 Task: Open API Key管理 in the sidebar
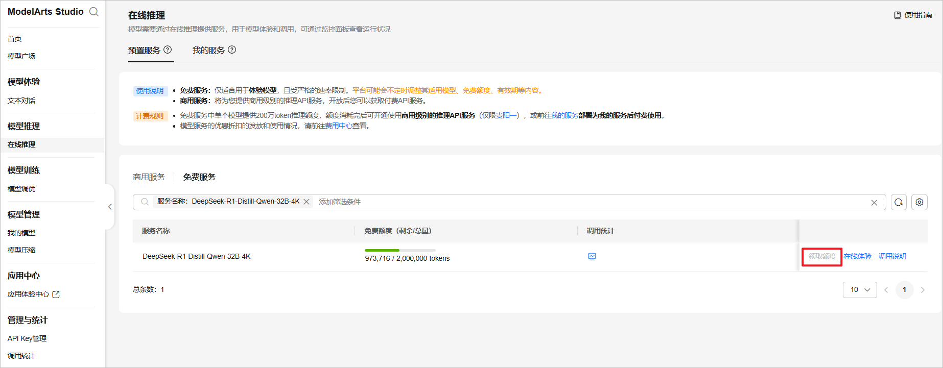(x=27, y=339)
